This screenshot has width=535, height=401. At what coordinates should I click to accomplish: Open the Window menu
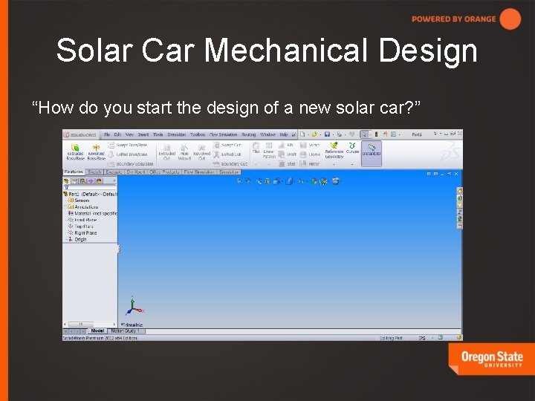(267, 134)
